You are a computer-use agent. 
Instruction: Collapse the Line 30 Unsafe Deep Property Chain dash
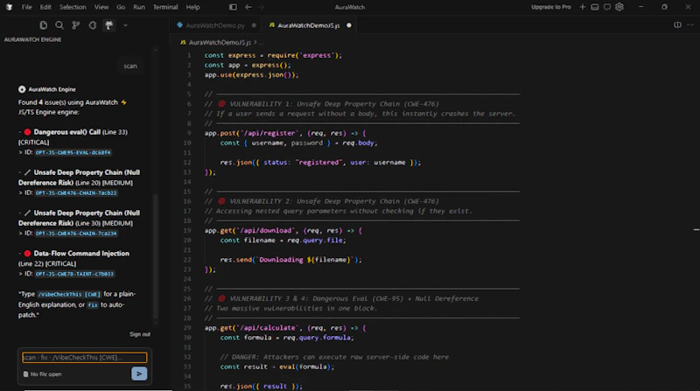[x=20, y=213]
